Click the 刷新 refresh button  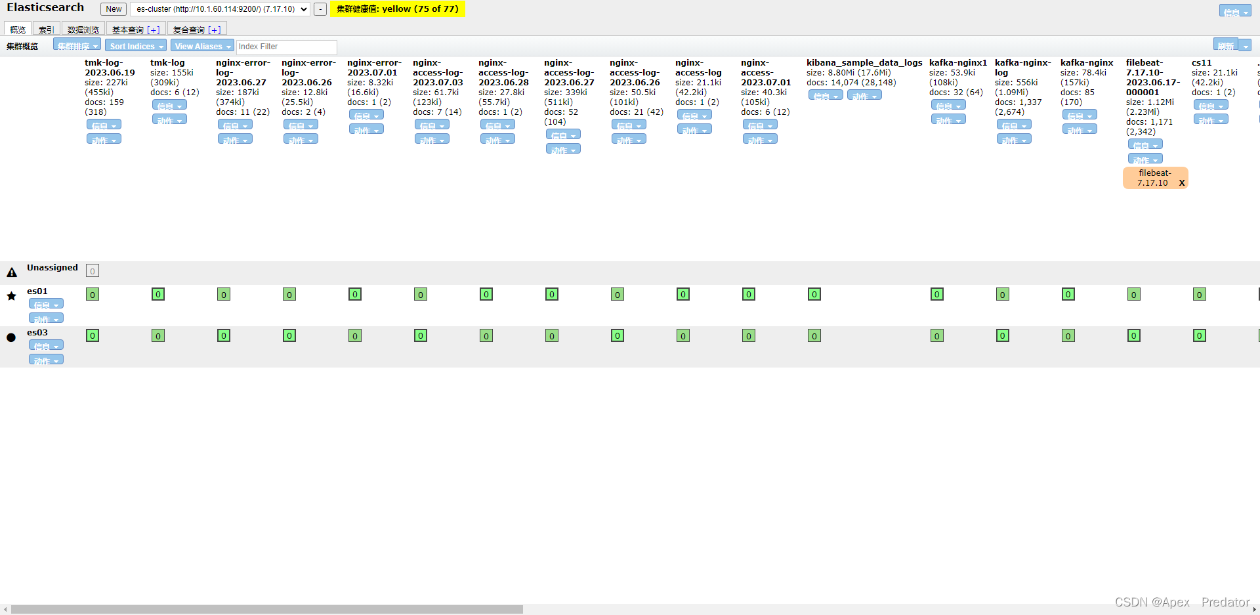coord(1226,45)
